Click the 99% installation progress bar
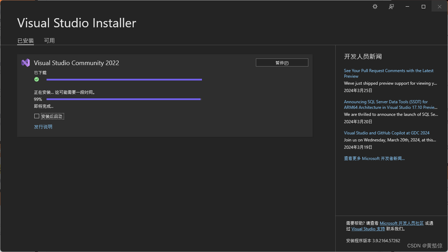The image size is (448, 252). pos(124,99)
